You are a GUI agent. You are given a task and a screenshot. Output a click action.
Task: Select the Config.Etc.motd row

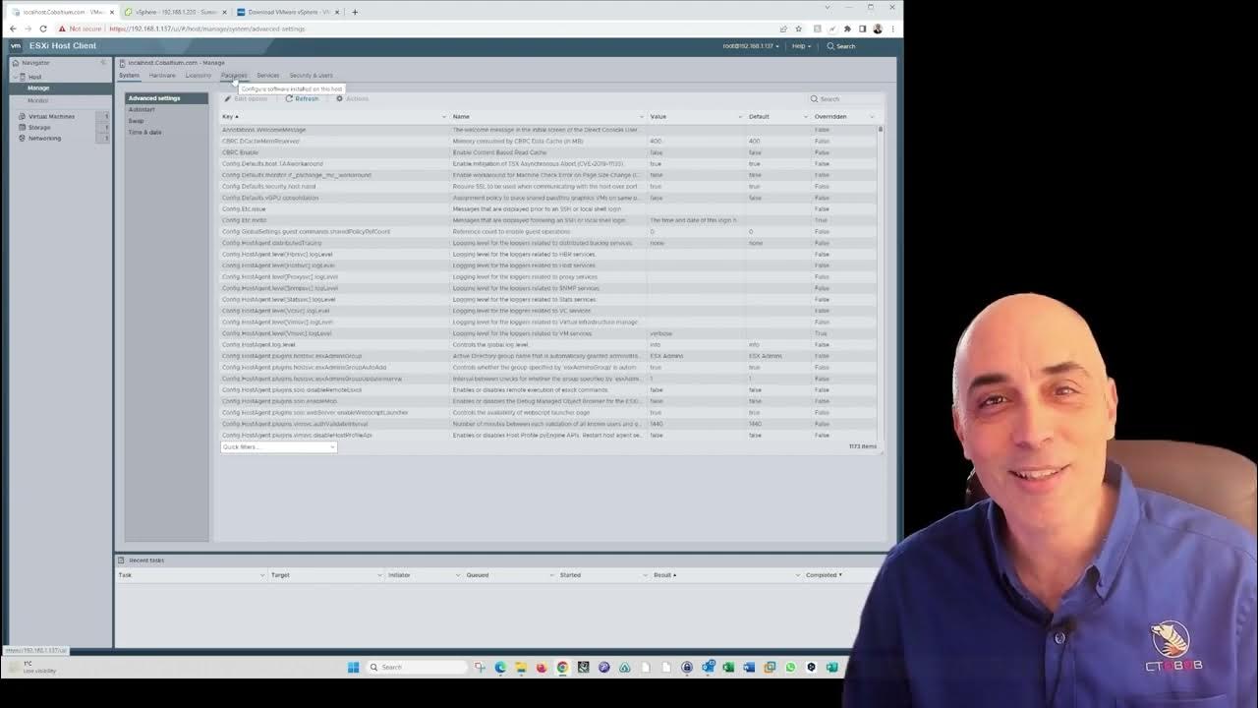548,220
